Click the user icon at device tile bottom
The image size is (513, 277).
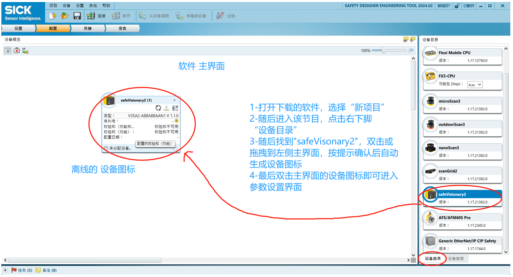click(x=175, y=148)
